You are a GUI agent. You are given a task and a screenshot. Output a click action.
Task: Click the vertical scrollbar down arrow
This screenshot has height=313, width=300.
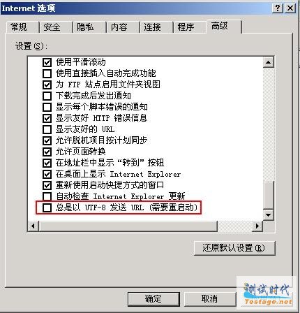[x=269, y=214]
